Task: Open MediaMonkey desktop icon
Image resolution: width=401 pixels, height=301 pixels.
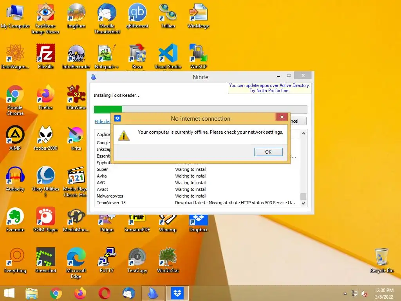Action: [76, 220]
